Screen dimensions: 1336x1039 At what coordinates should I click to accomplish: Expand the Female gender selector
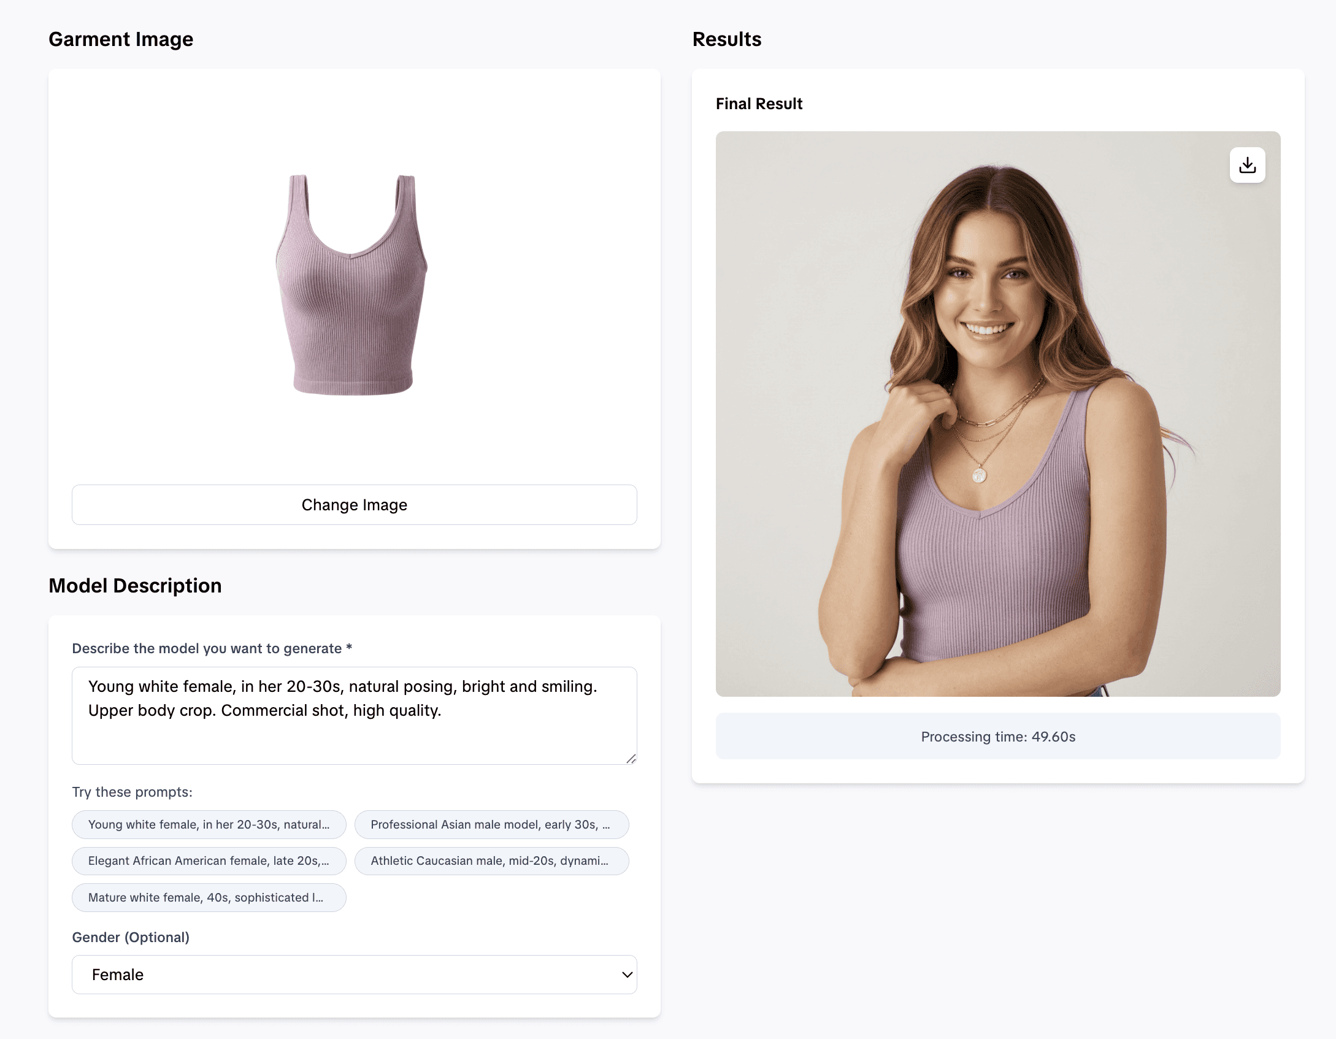point(355,975)
